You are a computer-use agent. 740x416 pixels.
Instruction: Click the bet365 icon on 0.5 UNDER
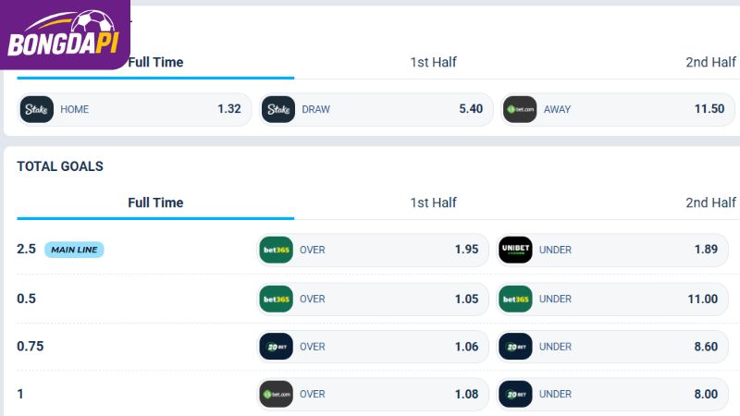[x=515, y=299]
